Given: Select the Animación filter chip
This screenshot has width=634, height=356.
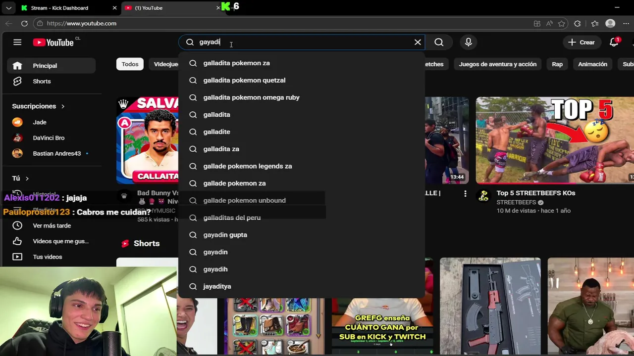Looking at the screenshot, I should pos(592,64).
